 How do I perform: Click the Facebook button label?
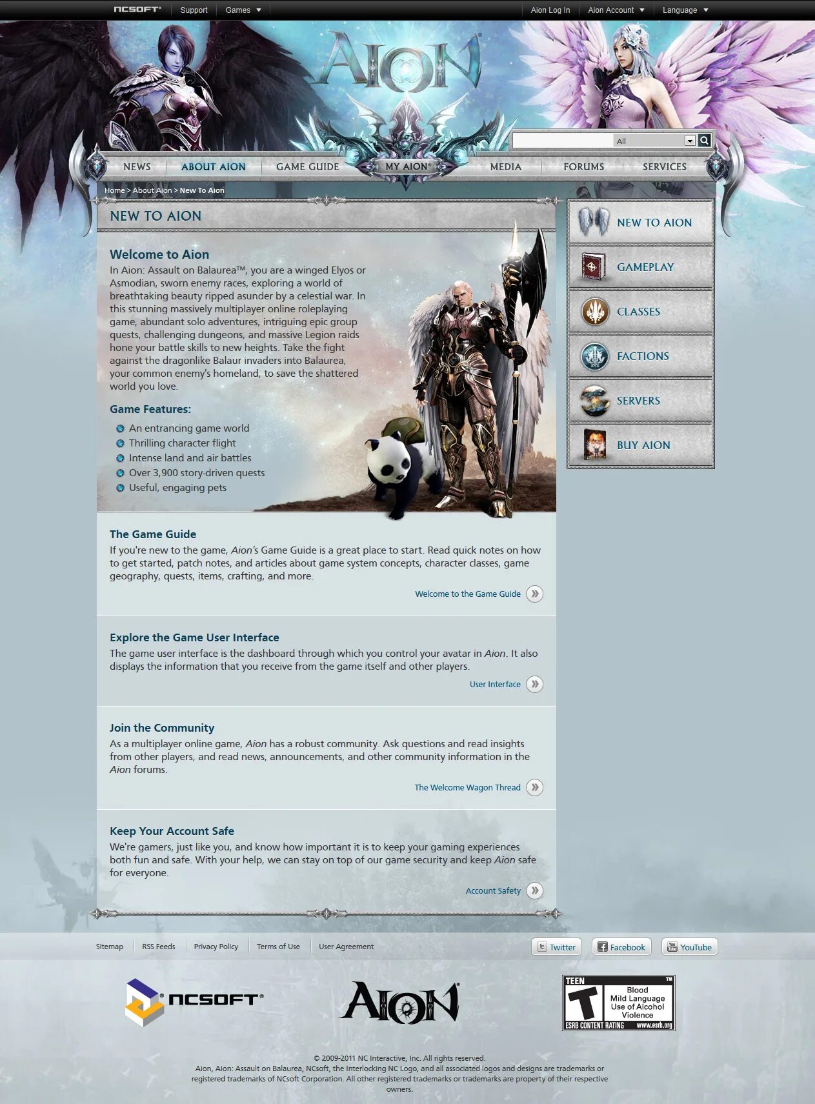pos(628,947)
